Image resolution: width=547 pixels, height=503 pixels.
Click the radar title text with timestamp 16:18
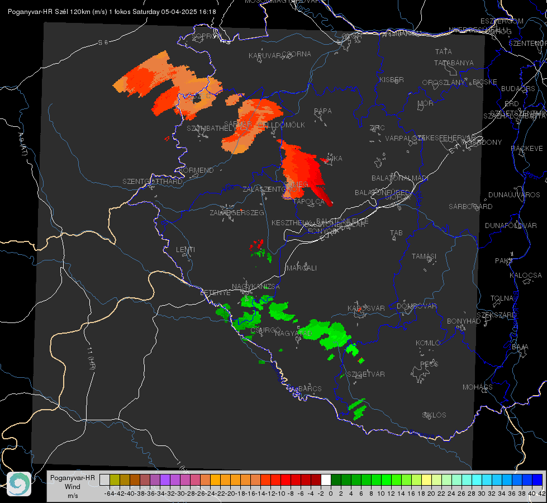[112, 12]
